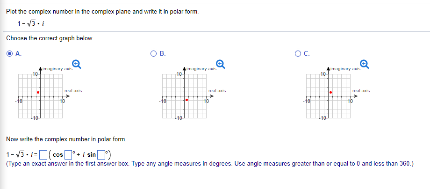
Task: Pick the option C radio button
Action: click(x=298, y=54)
